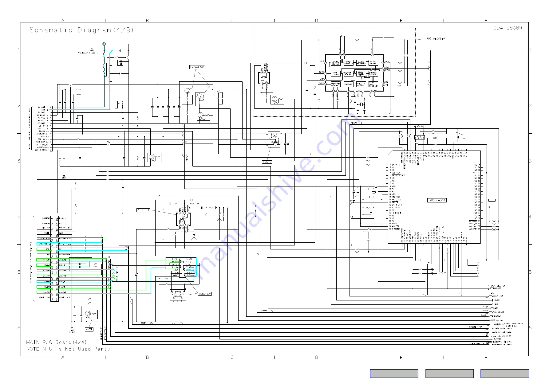Click the 'OutRF' pin label
Image resolution: width=549 pixels, height=388 pixels.
tap(62, 287)
